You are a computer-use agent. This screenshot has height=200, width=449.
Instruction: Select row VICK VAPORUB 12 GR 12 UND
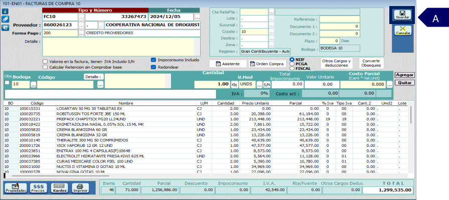point(205,145)
